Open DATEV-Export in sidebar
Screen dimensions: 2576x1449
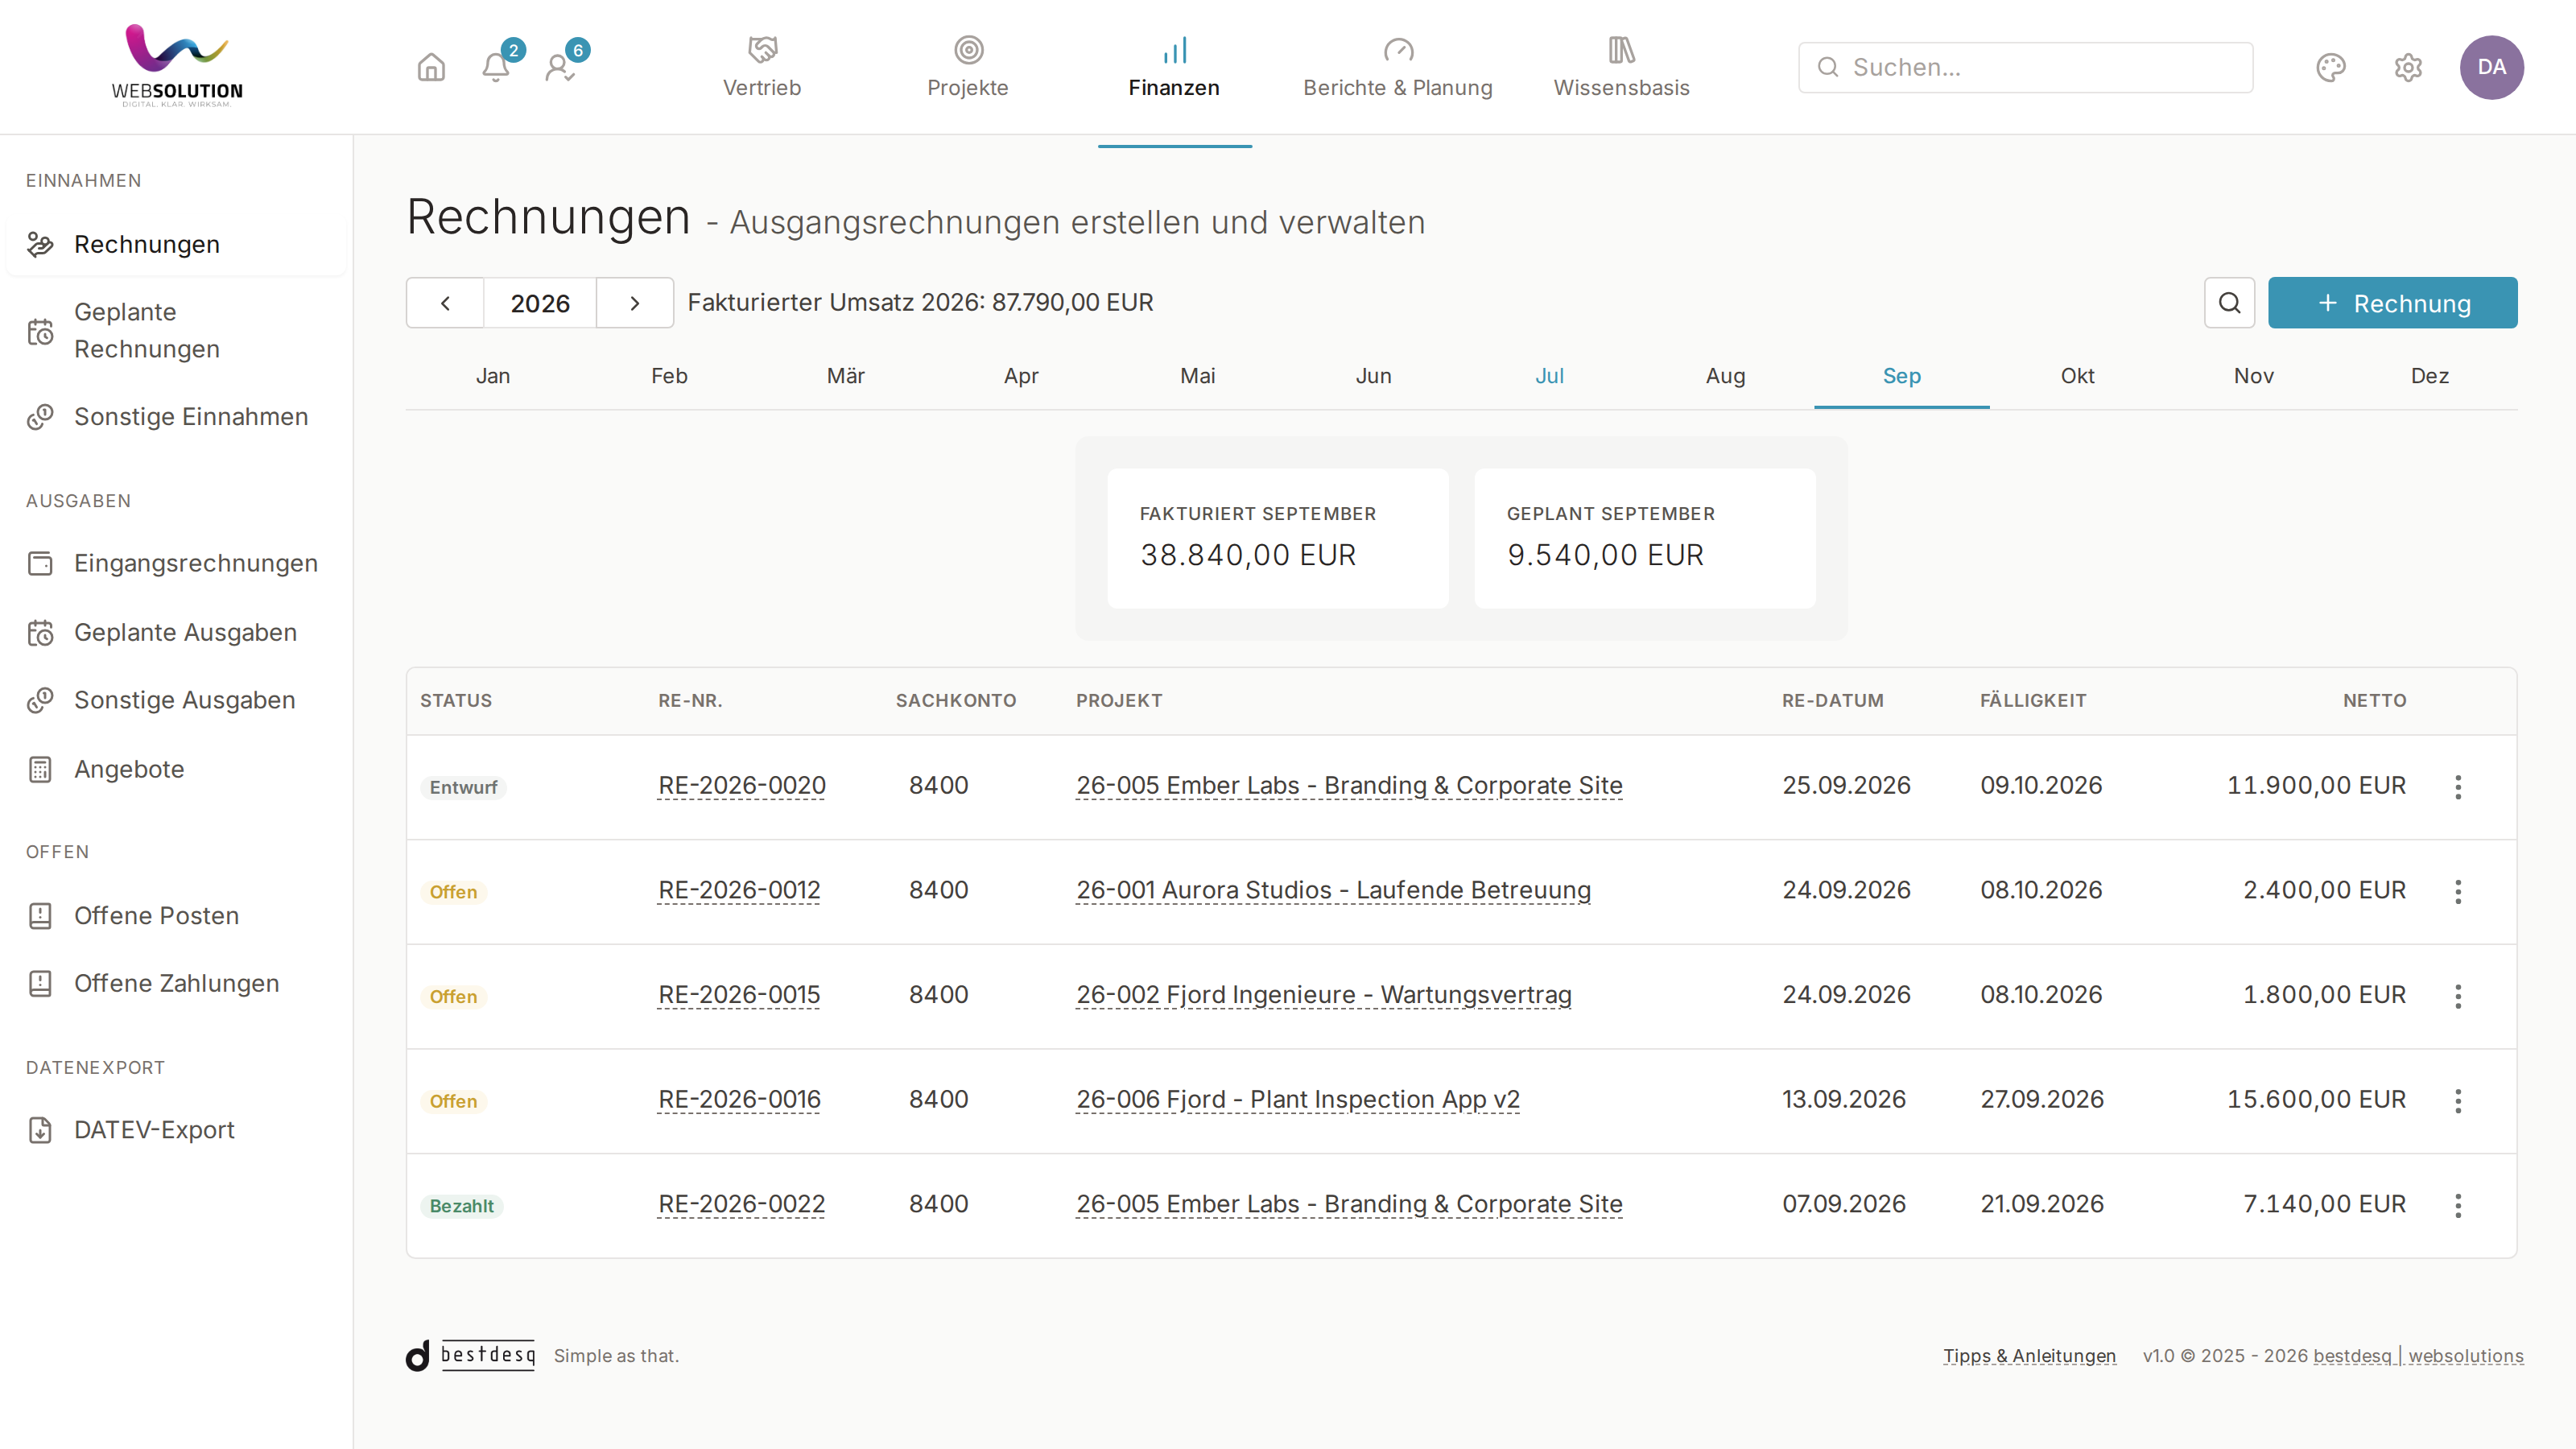coord(176,1130)
